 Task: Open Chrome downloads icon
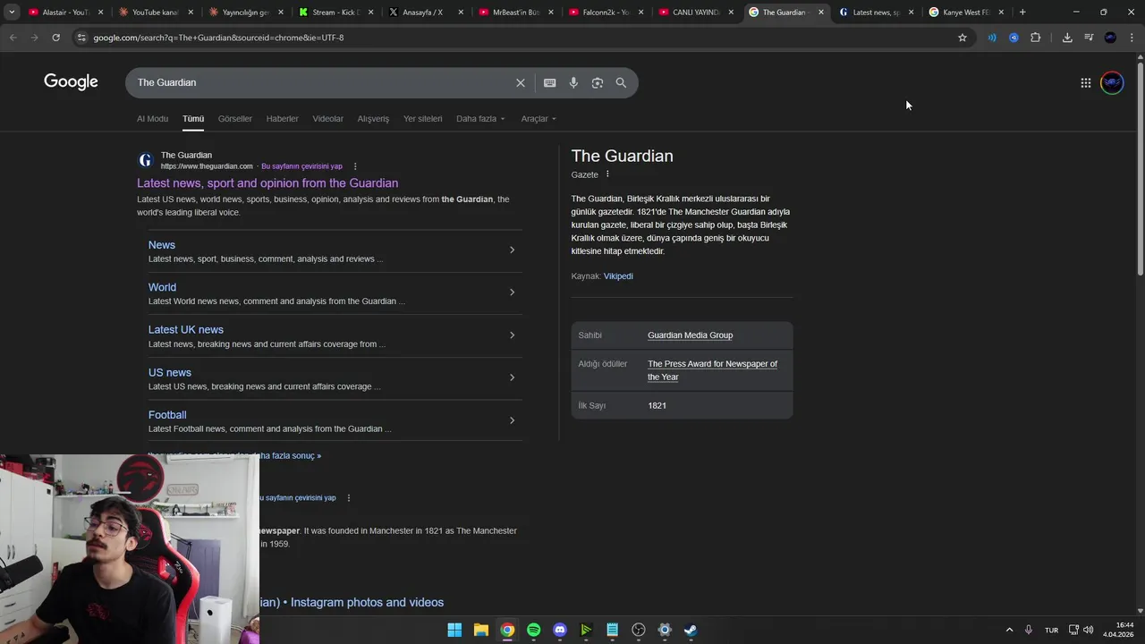[1067, 38]
